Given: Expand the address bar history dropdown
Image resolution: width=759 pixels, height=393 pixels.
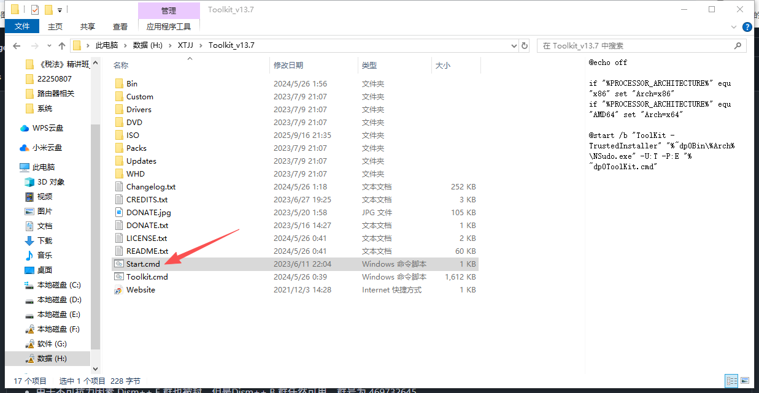Looking at the screenshot, I should [514, 46].
